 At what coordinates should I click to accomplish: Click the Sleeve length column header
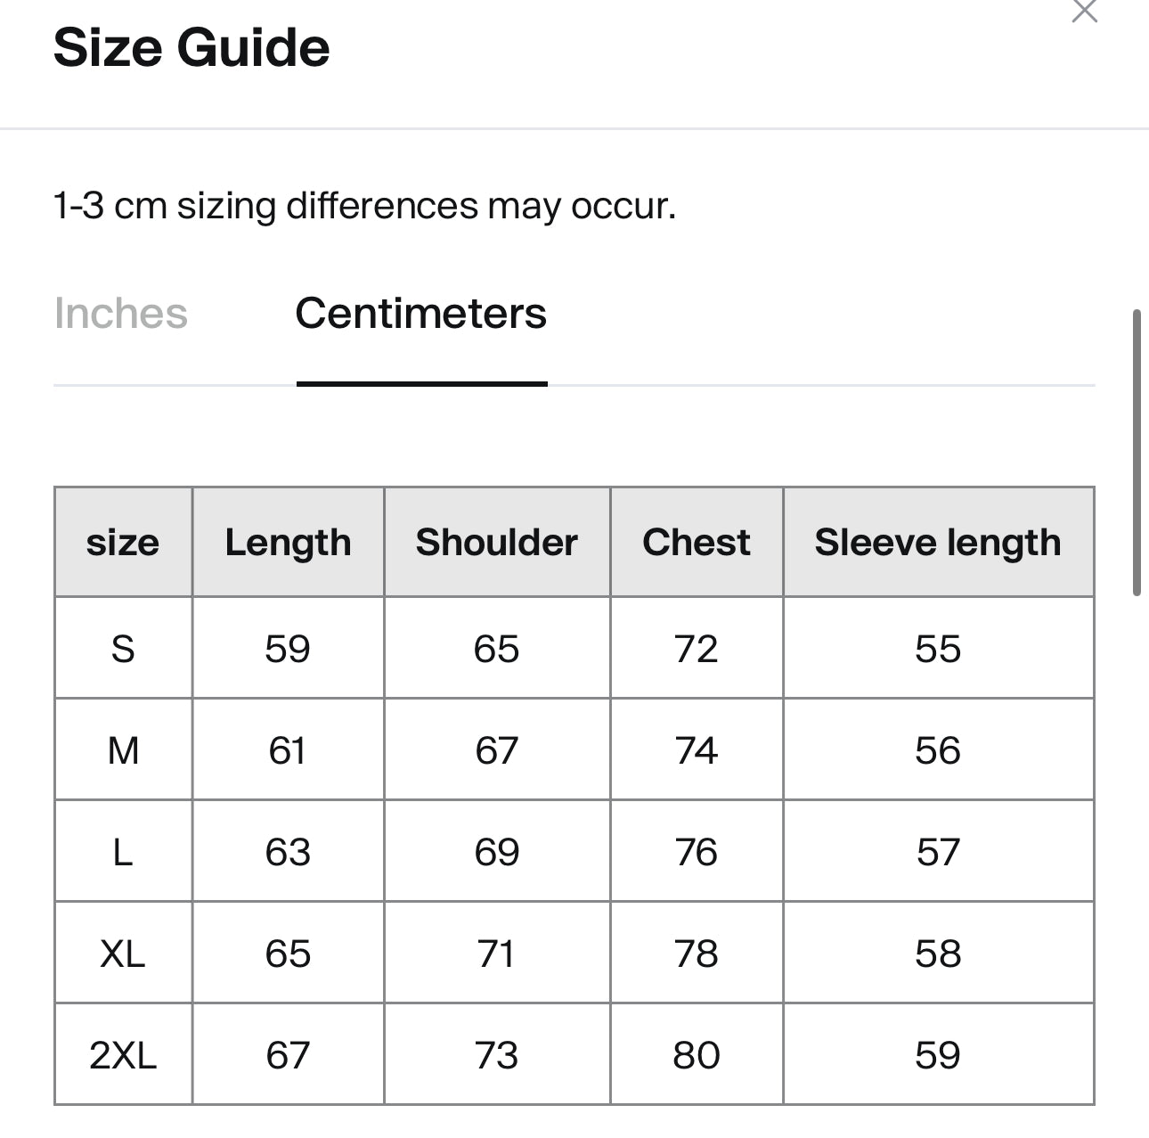[x=938, y=542]
